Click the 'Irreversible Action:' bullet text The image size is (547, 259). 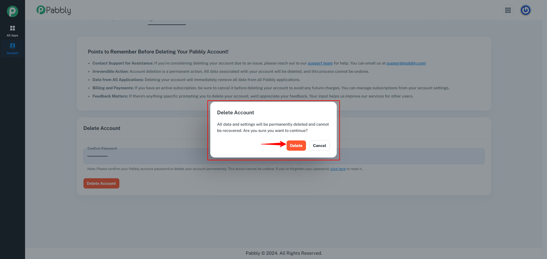111,71
